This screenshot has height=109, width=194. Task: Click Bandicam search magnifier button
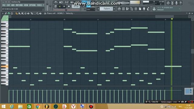click(x=149, y=102)
